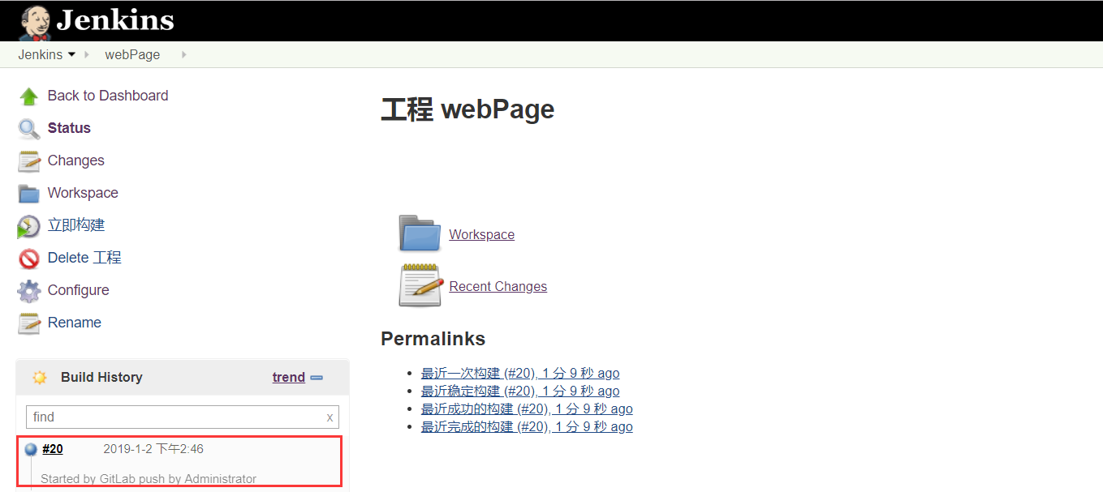Open the 最近成功的构建 (#20) permalink
The height and width of the screenshot is (492, 1103).
[x=527, y=409]
